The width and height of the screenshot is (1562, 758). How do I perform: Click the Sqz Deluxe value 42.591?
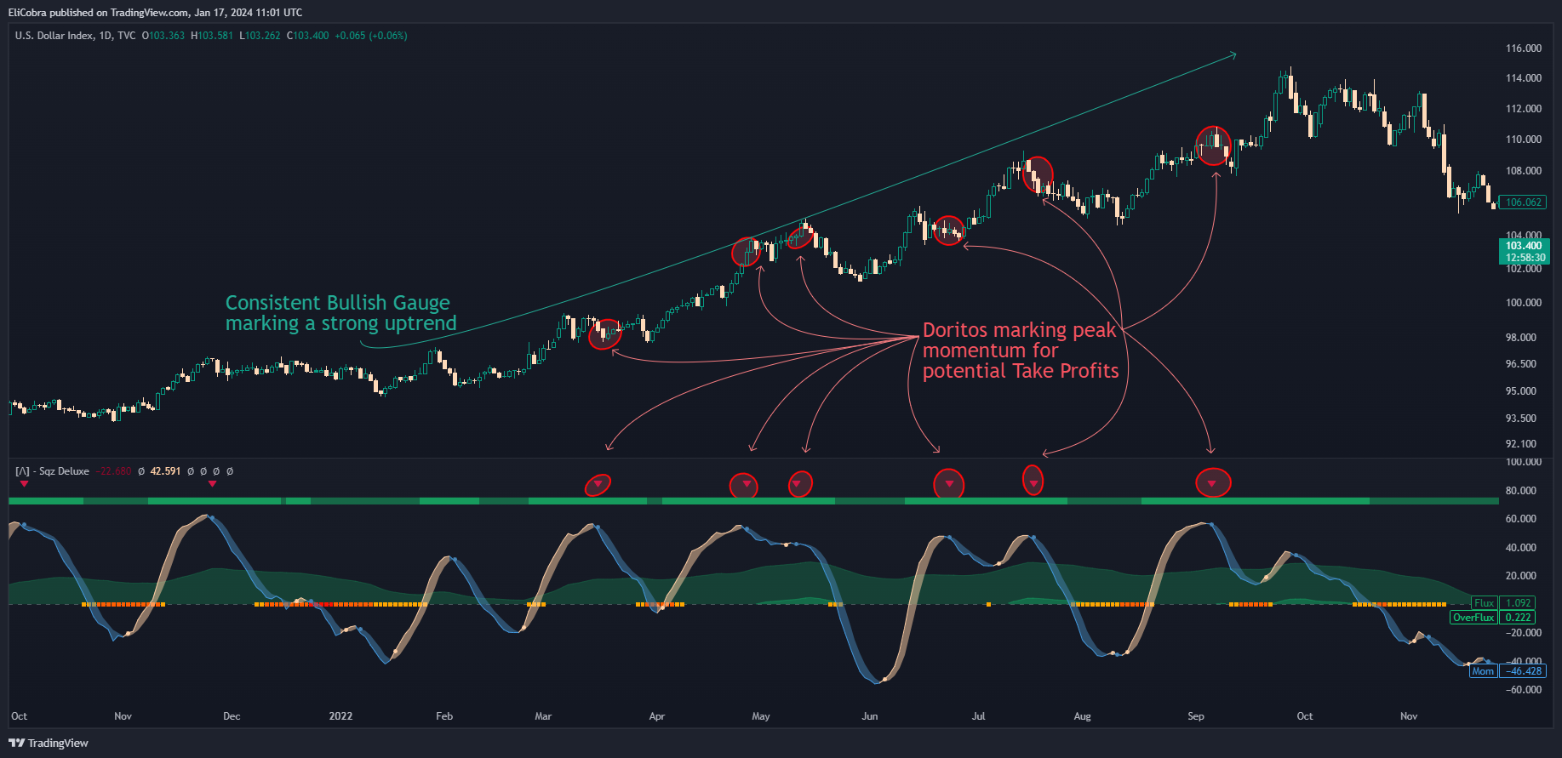coord(165,471)
